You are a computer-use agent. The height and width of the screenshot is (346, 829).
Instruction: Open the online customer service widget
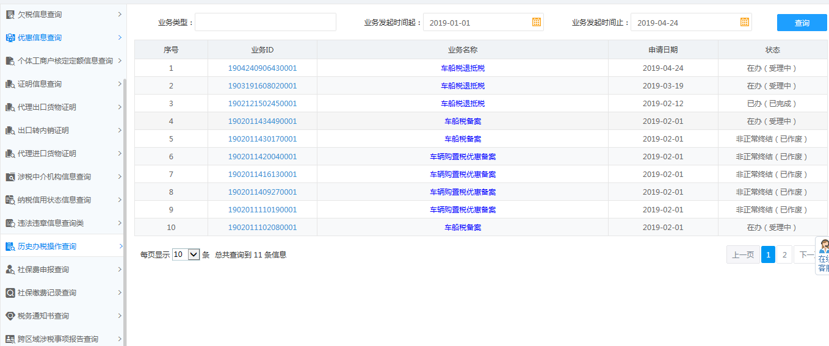[823, 256]
